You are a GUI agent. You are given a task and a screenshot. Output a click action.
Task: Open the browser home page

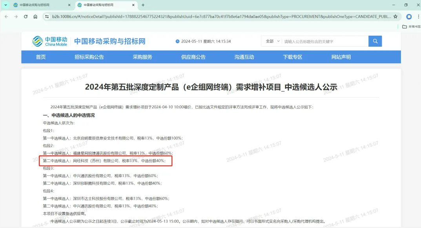click(x=35, y=16)
